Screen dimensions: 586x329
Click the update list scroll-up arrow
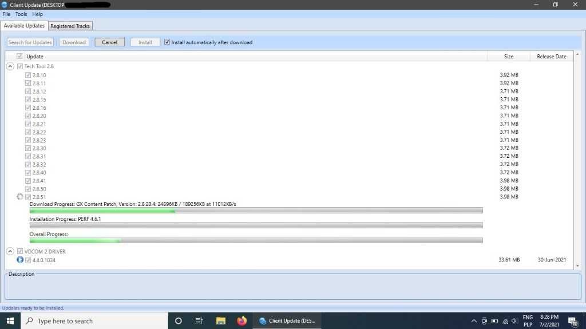tap(577, 54)
